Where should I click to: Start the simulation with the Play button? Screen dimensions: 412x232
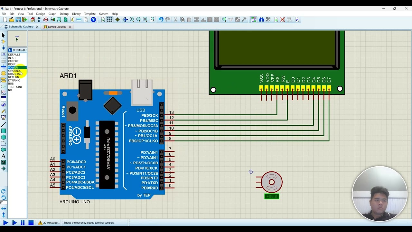(5, 223)
